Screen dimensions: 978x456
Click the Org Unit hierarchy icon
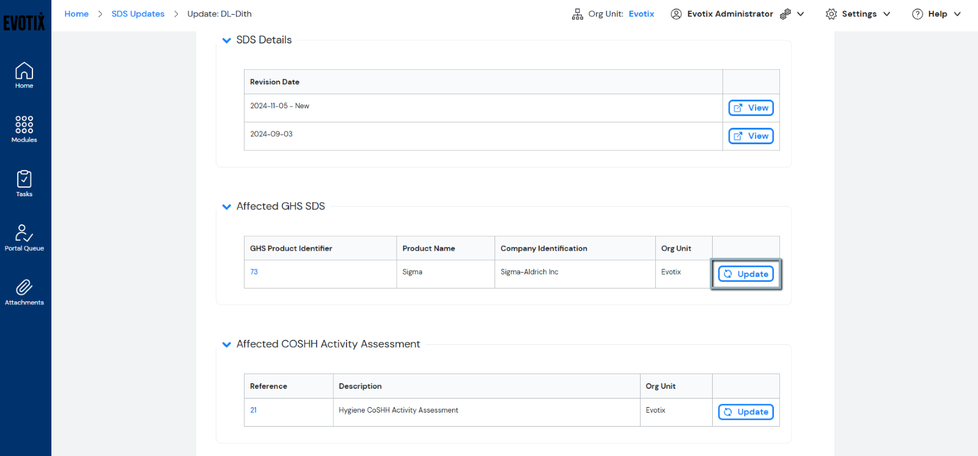point(577,14)
